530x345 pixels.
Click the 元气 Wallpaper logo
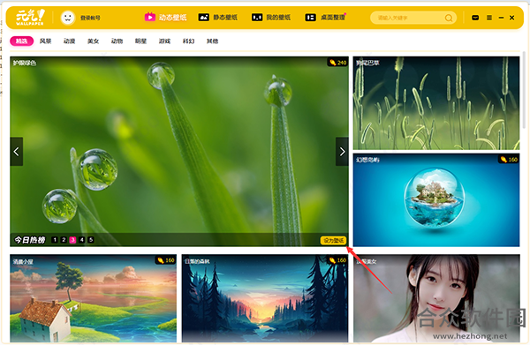click(x=30, y=18)
